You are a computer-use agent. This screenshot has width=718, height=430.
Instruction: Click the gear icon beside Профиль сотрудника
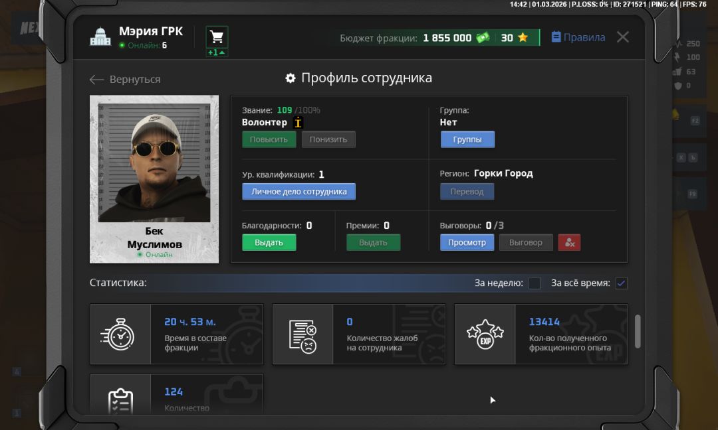pos(291,78)
